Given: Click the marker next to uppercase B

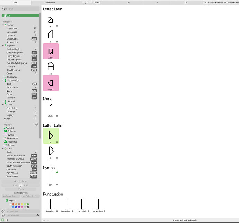Looking at the screenshot, I should (x=57, y=158).
